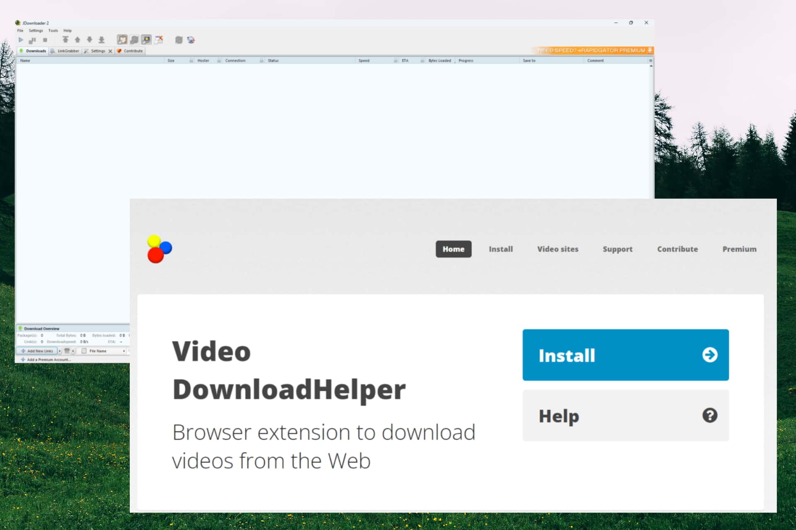Open table column settings gear icon
This screenshot has height=530, width=796.
[650, 60]
